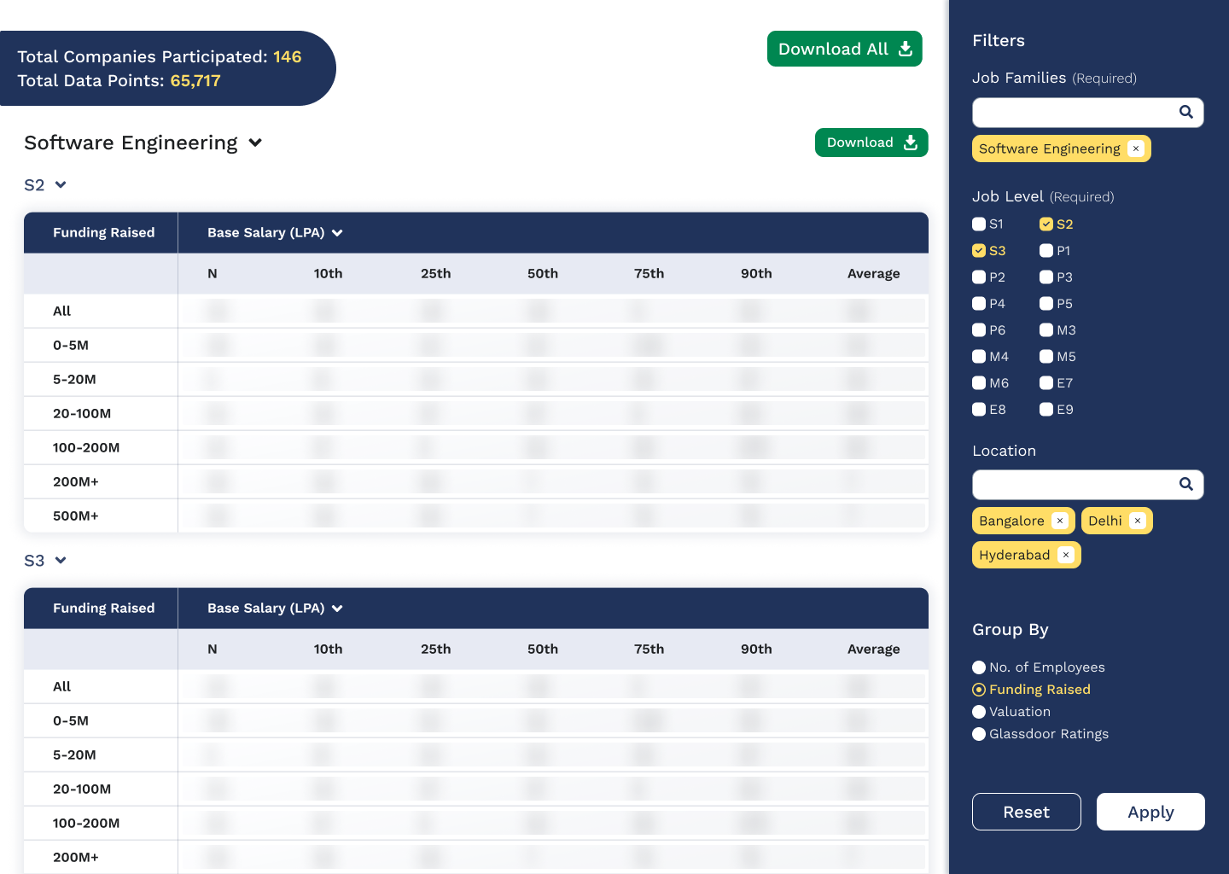Select No. of Employees grouping
This screenshot has height=874, width=1229.
click(979, 667)
